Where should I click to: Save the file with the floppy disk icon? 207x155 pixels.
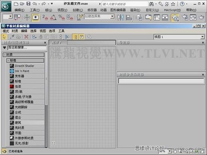pyautogui.click(x=28, y=4)
